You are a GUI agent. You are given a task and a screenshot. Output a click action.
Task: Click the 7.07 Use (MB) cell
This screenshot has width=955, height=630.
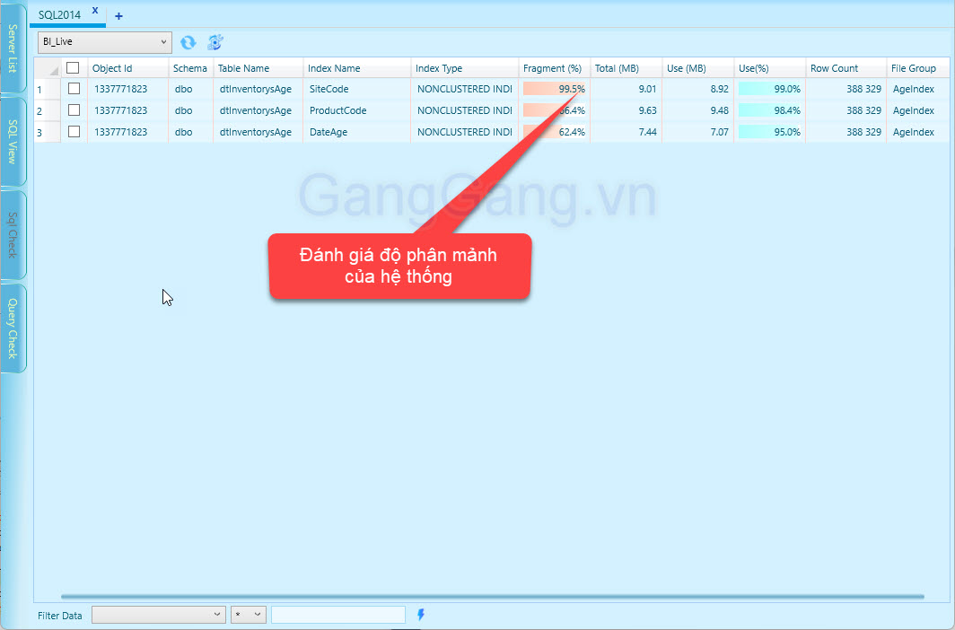(698, 132)
